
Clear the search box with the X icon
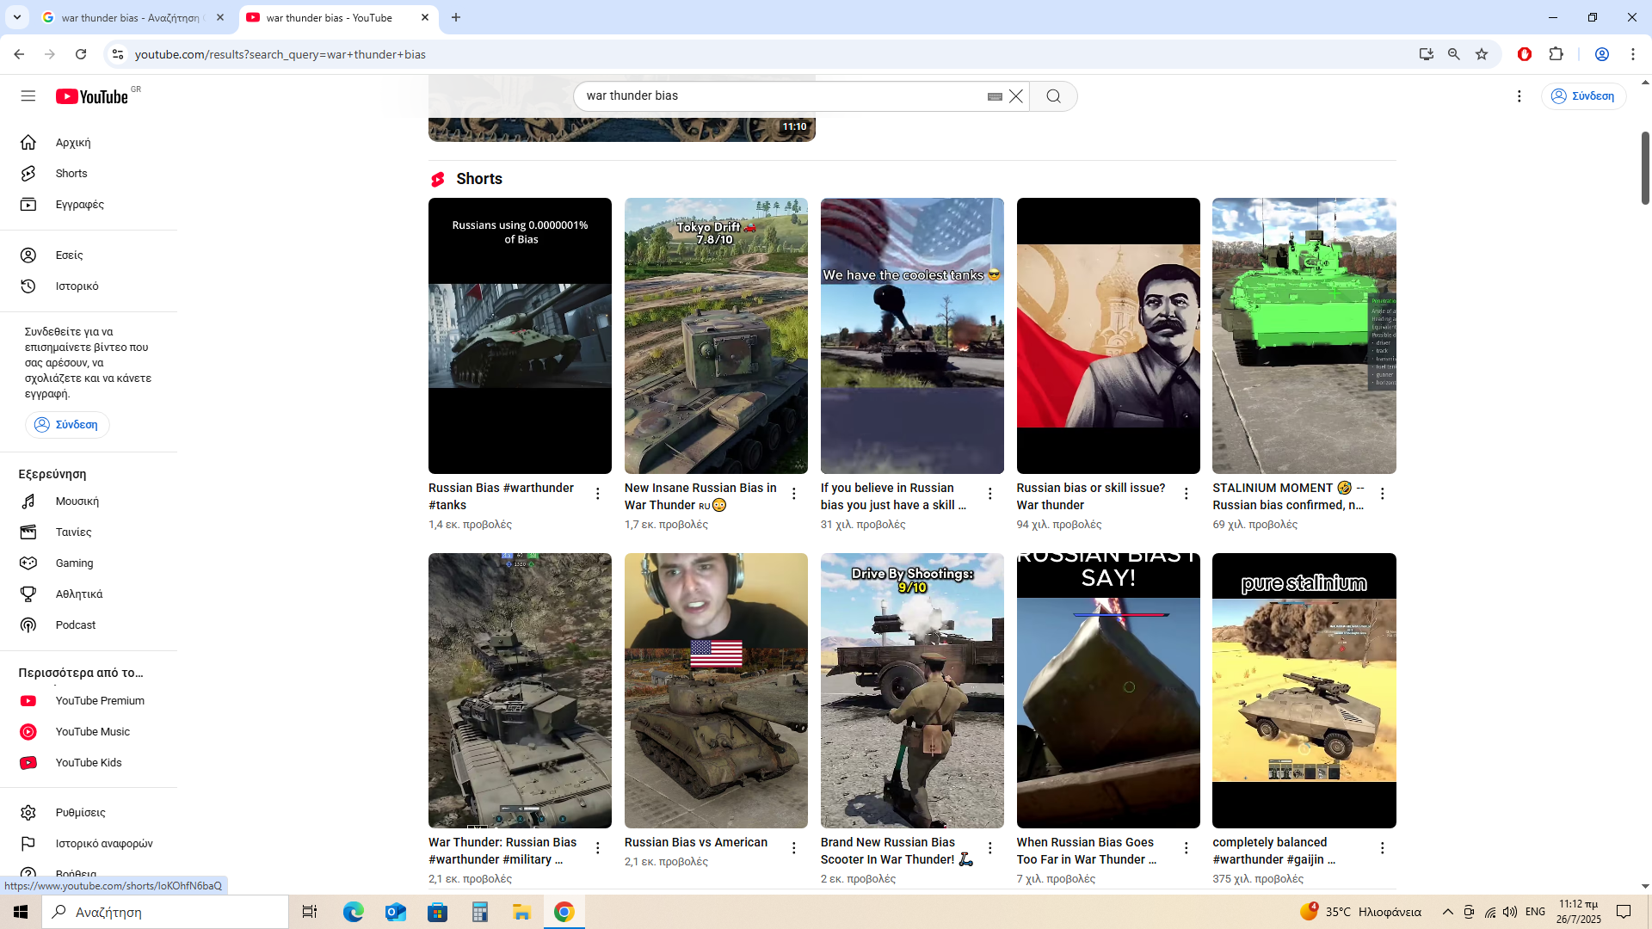(1016, 96)
